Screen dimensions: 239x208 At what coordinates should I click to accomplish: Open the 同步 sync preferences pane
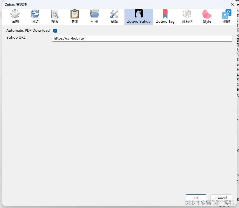coord(35,17)
